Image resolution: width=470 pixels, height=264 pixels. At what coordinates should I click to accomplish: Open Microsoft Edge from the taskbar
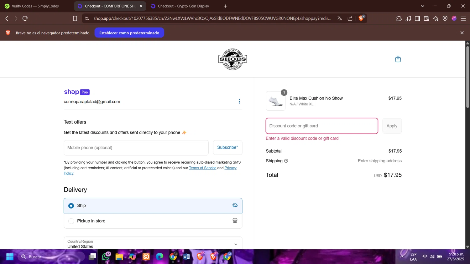coord(160,257)
